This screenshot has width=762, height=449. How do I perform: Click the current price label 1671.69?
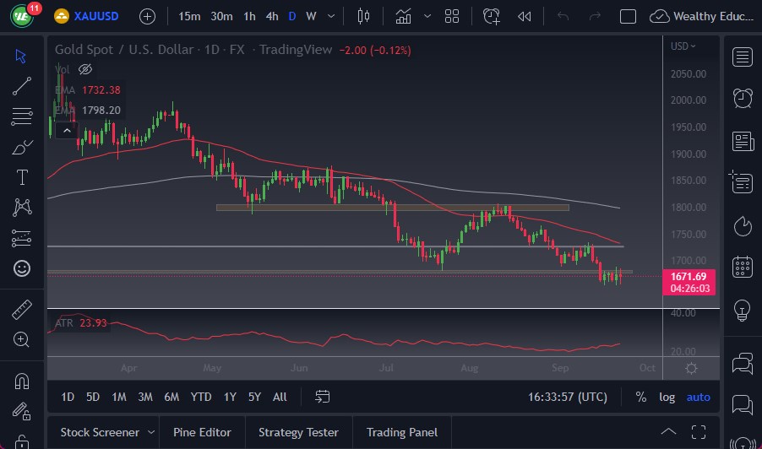(690, 277)
